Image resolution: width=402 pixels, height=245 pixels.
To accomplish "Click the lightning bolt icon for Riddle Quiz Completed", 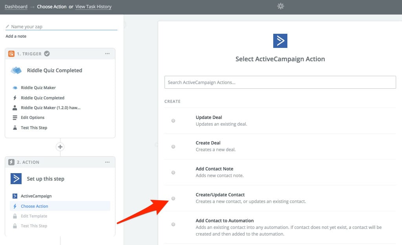I will point(15,98).
